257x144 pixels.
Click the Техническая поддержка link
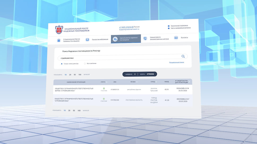click(179, 25)
